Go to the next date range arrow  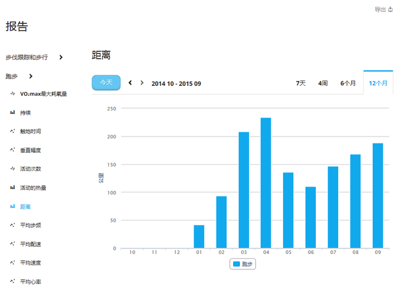[x=142, y=83]
